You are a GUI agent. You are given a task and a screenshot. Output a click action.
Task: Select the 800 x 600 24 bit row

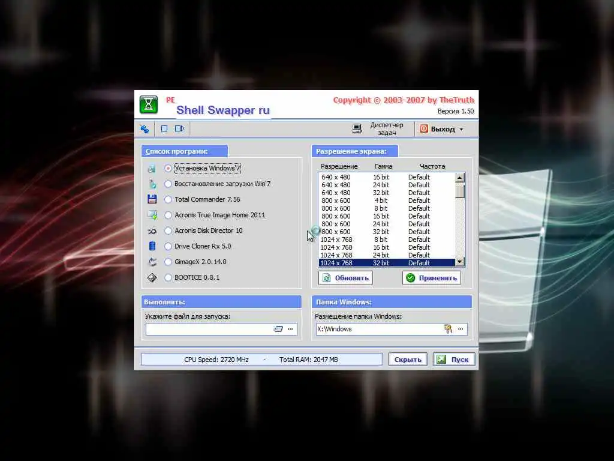pyautogui.click(x=387, y=224)
